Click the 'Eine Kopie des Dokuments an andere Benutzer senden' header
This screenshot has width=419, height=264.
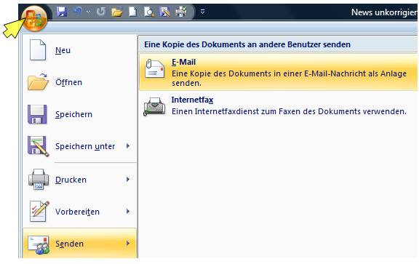tap(247, 44)
